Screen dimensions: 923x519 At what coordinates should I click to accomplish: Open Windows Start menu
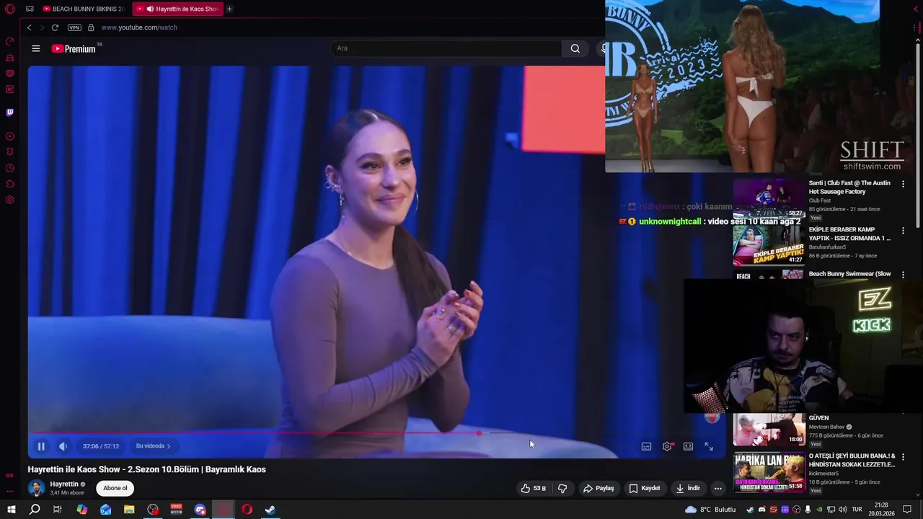tap(11, 510)
